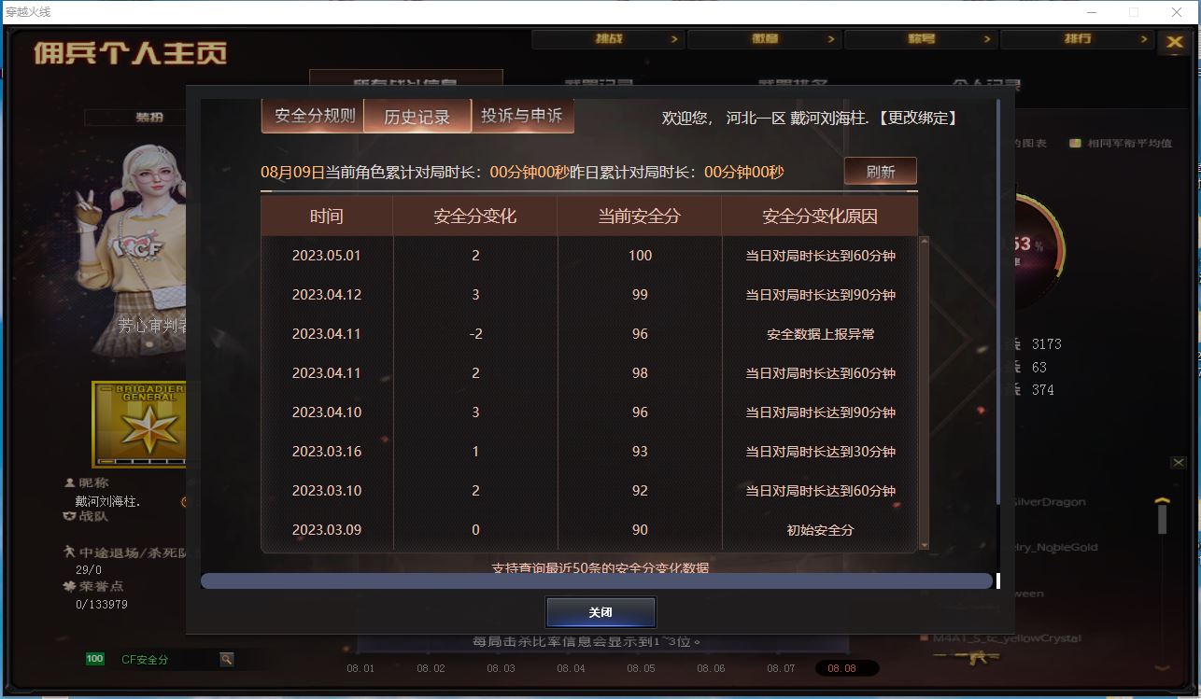Click the 2023.04.10 date cell

point(327,412)
